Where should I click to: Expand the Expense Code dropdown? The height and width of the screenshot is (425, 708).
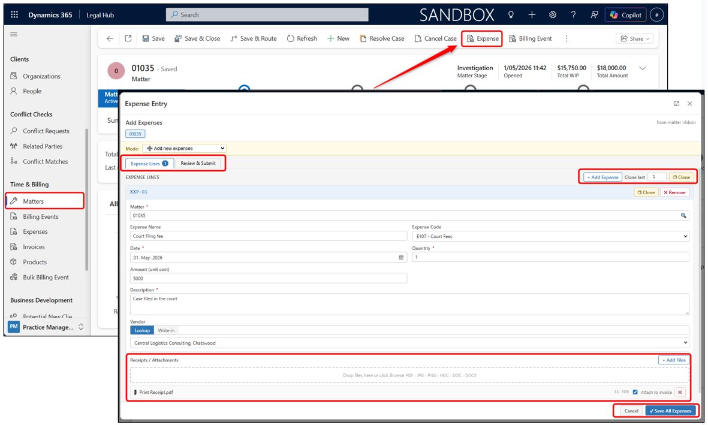550,236
